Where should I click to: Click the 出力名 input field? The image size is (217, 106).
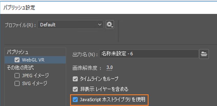[x=149, y=54]
